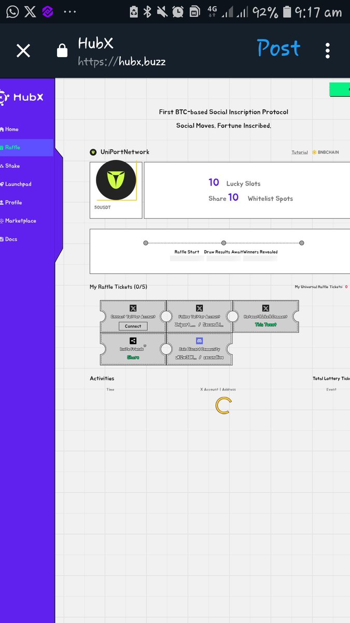
Task: Tap the X notification icon in status bar
Action: [31, 11]
